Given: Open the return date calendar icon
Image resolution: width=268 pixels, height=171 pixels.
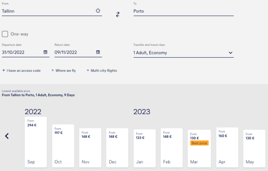Looking at the screenshot, I should [x=98, y=52].
